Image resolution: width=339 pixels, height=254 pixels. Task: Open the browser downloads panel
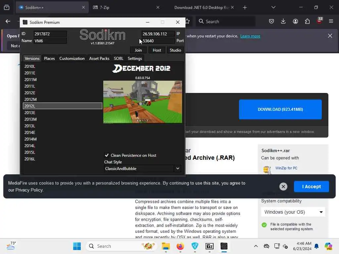pos(283,21)
